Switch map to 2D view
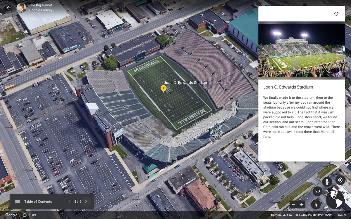The image size is (351, 219). point(317,192)
